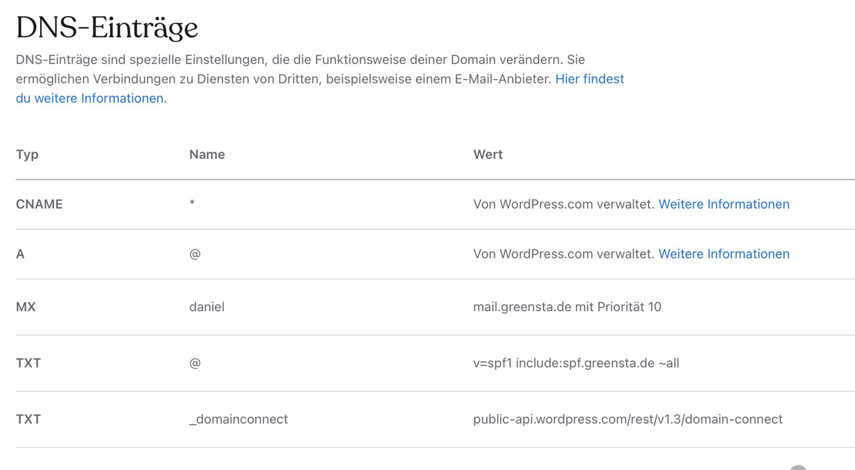Click the '_domainconnect' record name

pyautogui.click(x=238, y=419)
